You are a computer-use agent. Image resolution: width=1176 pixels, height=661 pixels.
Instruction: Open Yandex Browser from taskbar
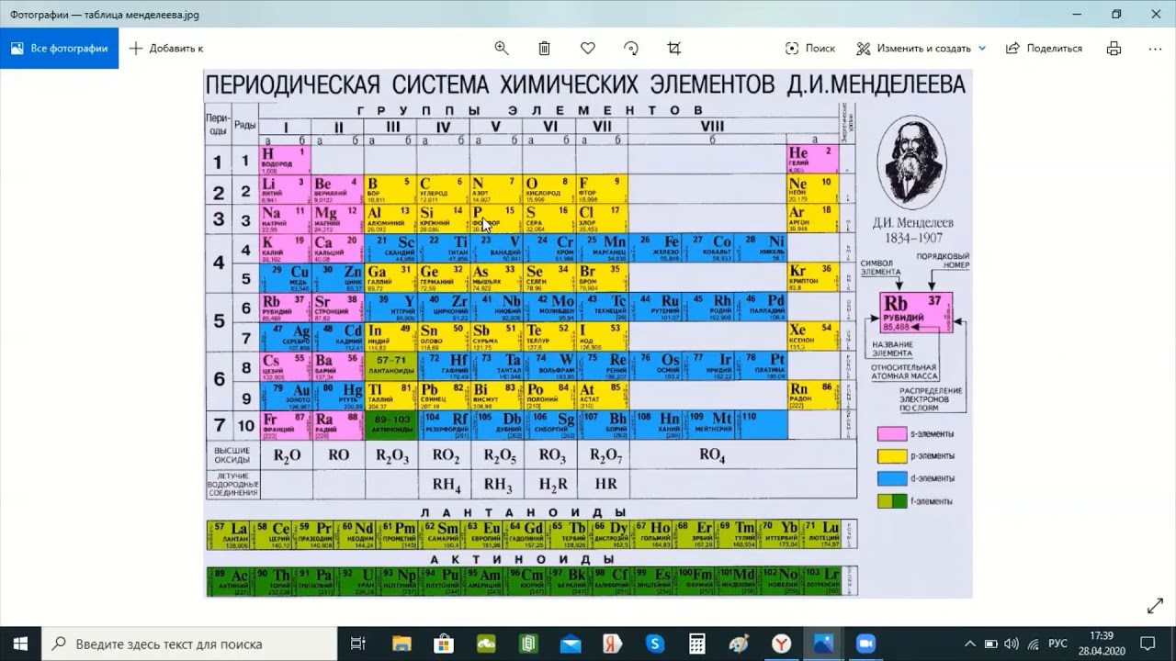point(782,644)
